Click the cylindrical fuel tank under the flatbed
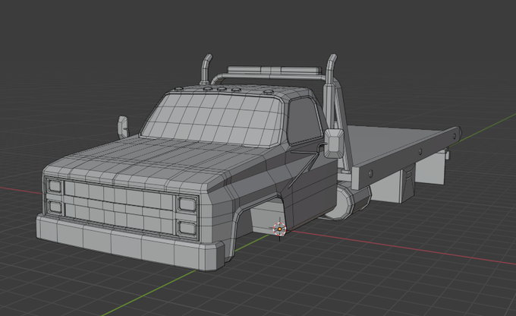This screenshot has height=316, width=516. (349, 202)
